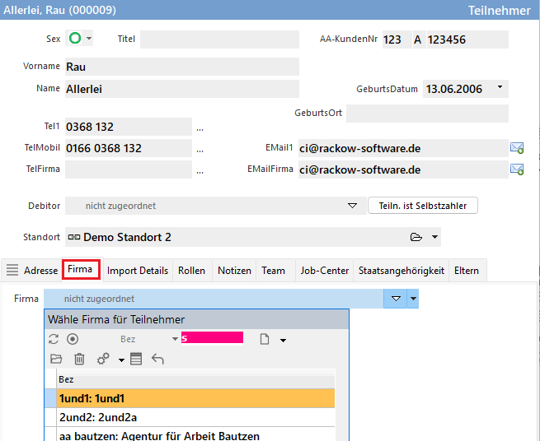The height and width of the screenshot is (441, 540).
Task: Open the Bez search field dropdown
Action: pyautogui.click(x=175, y=339)
